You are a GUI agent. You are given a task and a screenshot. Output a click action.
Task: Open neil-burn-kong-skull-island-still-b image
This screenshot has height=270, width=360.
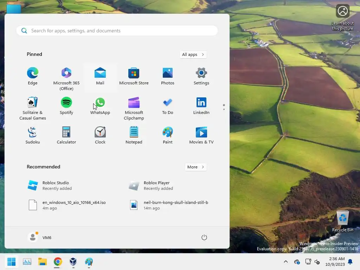coord(170,205)
